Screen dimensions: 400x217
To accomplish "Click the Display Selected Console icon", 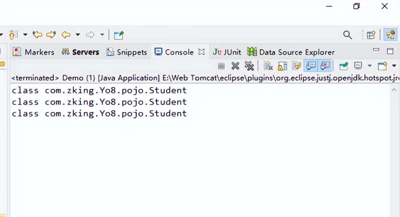I will tap(358, 66).
